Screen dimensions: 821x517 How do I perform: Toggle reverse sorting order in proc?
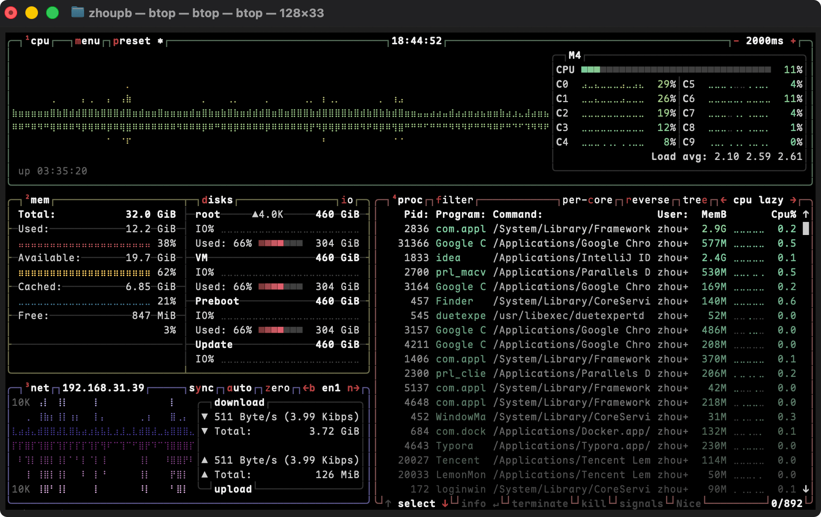coord(647,200)
